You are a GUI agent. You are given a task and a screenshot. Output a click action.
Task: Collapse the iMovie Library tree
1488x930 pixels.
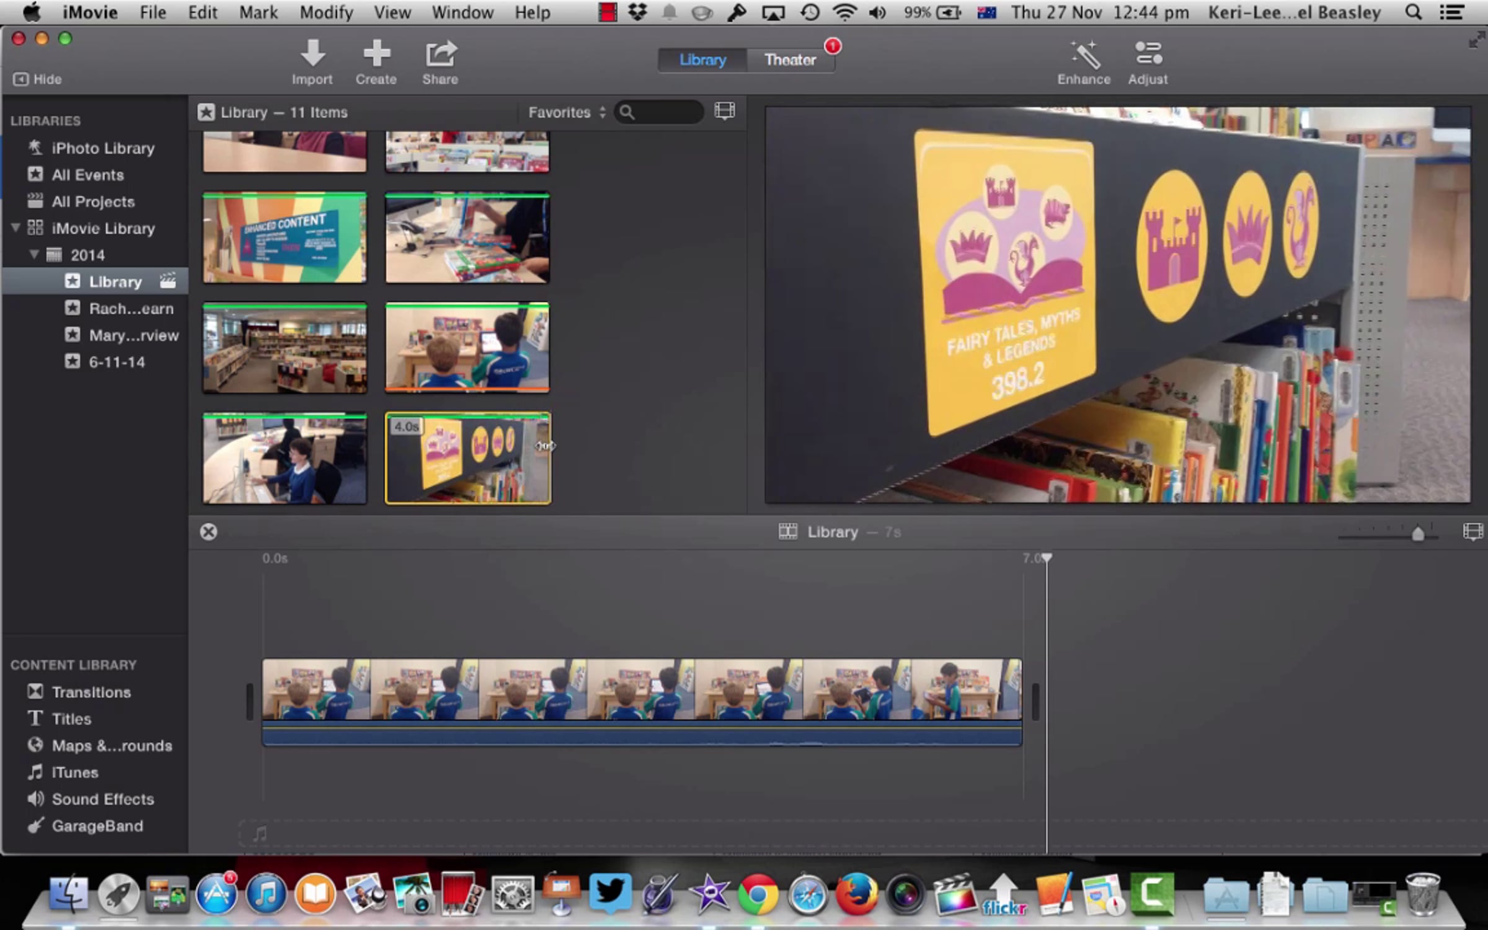[15, 228]
